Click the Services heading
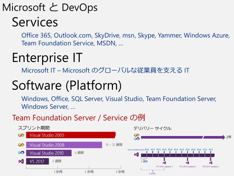Screen dimensions: 234x176 [35, 22]
